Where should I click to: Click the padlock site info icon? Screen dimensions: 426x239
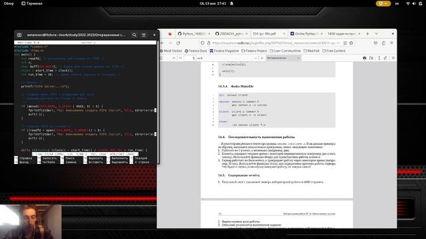(208, 42)
